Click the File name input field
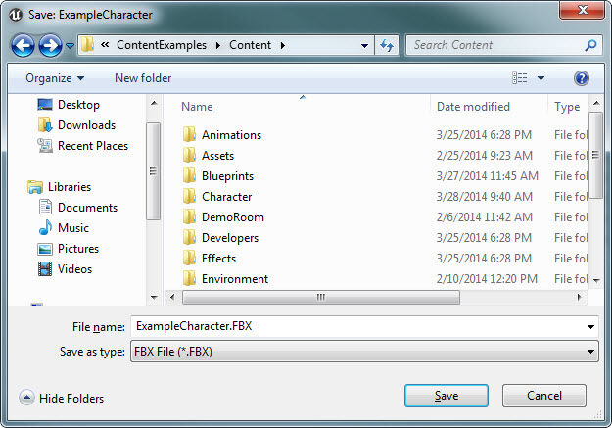 [357, 326]
